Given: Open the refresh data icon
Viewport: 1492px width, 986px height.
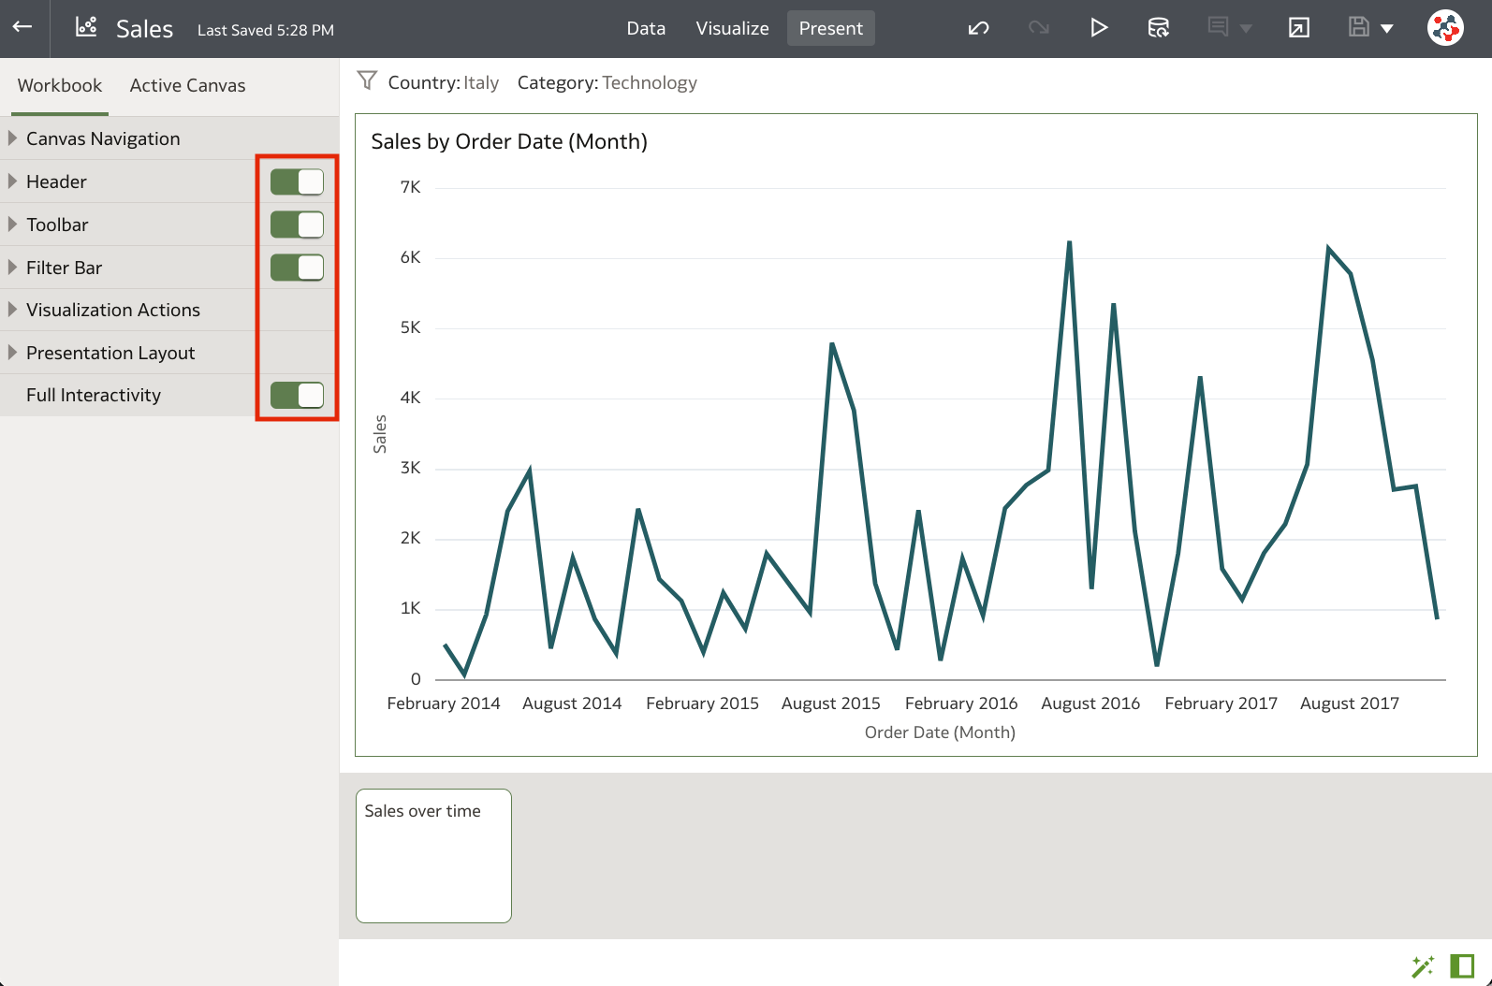Looking at the screenshot, I should click(1158, 28).
